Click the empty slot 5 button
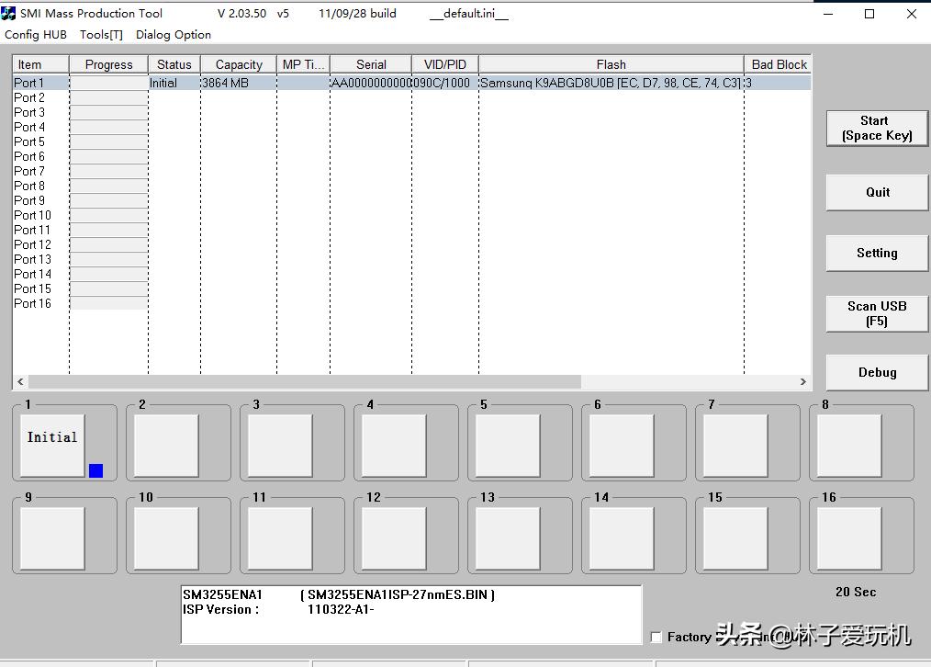This screenshot has height=667, width=931. (509, 446)
